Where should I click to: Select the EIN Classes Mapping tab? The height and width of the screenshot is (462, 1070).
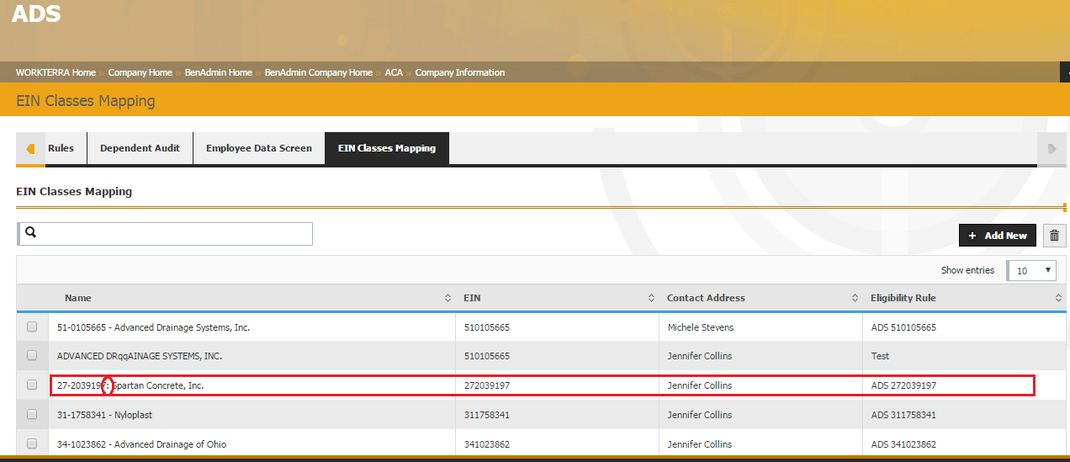point(387,148)
